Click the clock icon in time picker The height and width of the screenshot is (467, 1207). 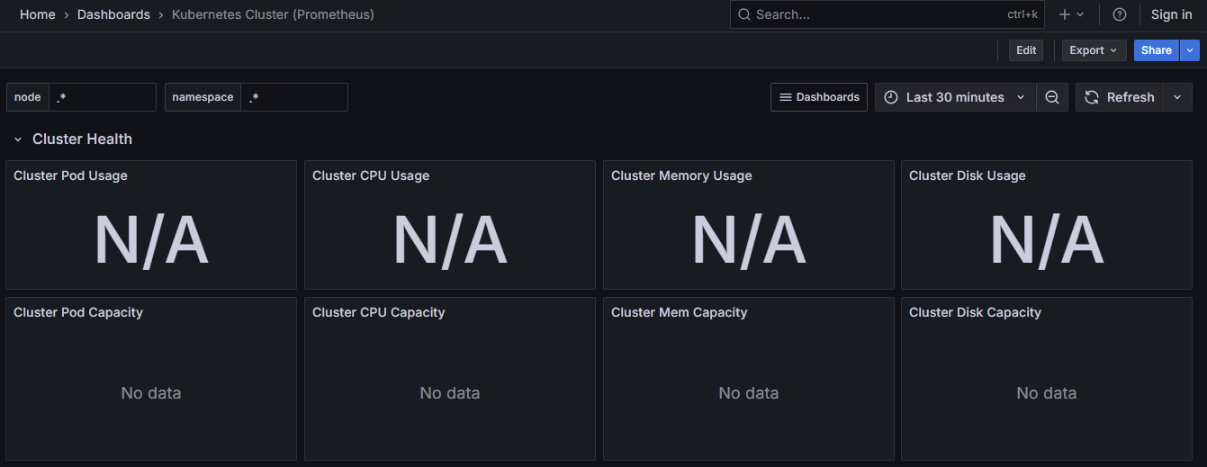[891, 97]
